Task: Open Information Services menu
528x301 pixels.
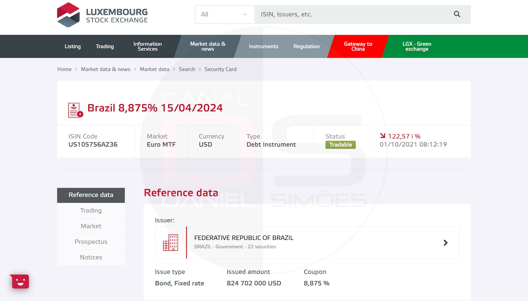Action: 148,47
